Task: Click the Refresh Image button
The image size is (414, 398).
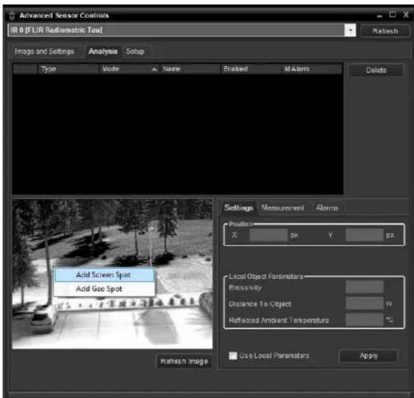Action: point(184,361)
